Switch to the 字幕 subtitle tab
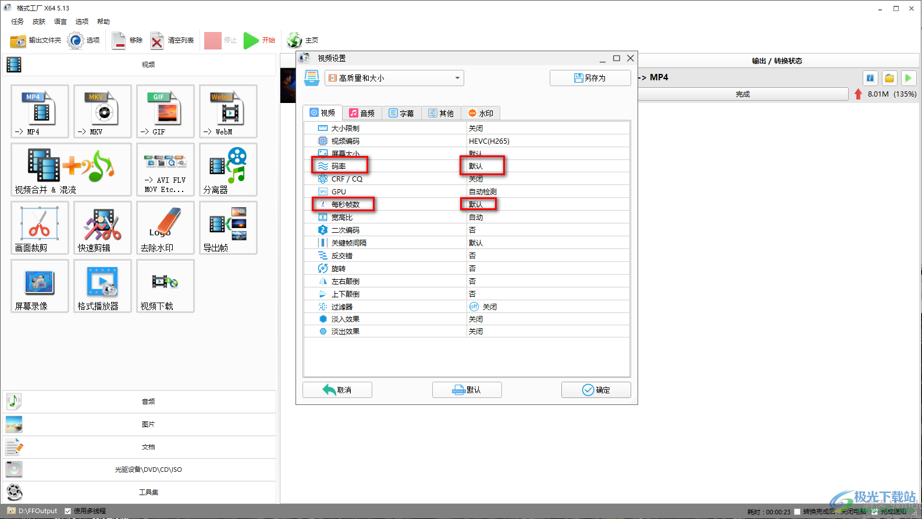Viewport: 922px width, 519px height. pos(401,113)
